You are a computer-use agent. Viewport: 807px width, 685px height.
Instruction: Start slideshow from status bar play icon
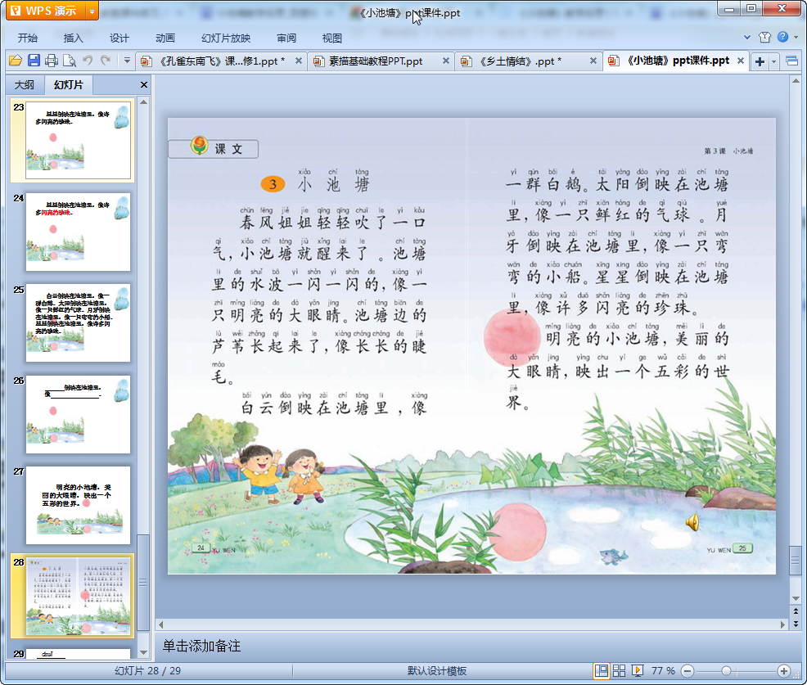click(x=637, y=670)
